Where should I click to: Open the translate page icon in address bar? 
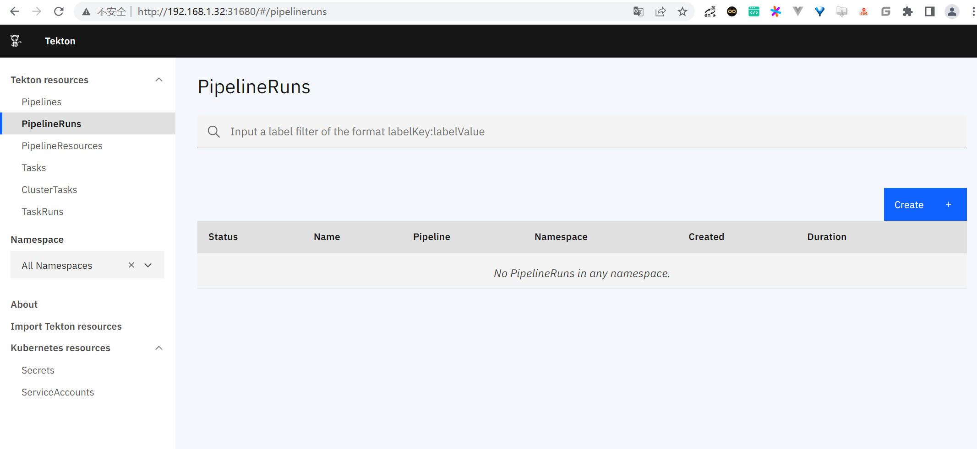(638, 11)
